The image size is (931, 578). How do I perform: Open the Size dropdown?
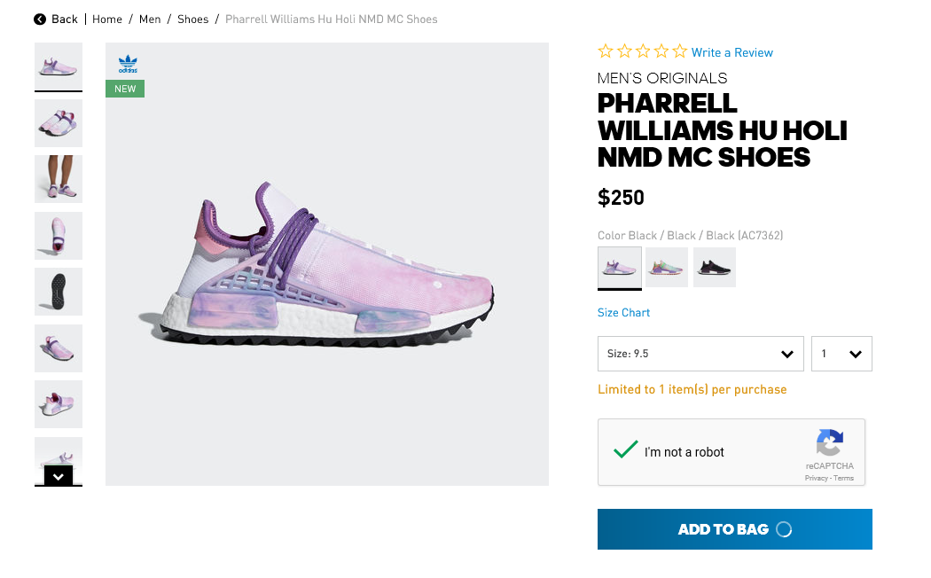(x=700, y=353)
